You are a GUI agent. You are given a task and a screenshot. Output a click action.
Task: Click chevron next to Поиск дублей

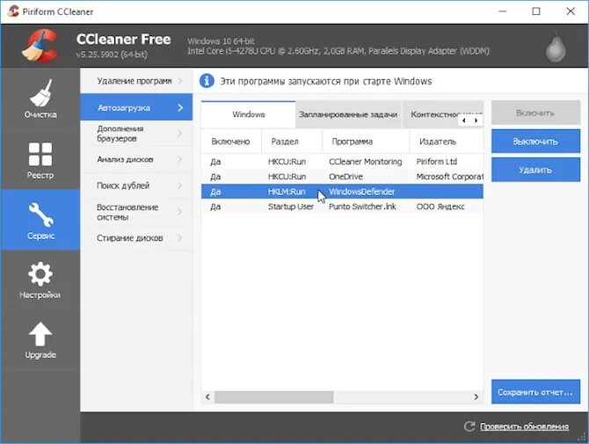(x=180, y=186)
